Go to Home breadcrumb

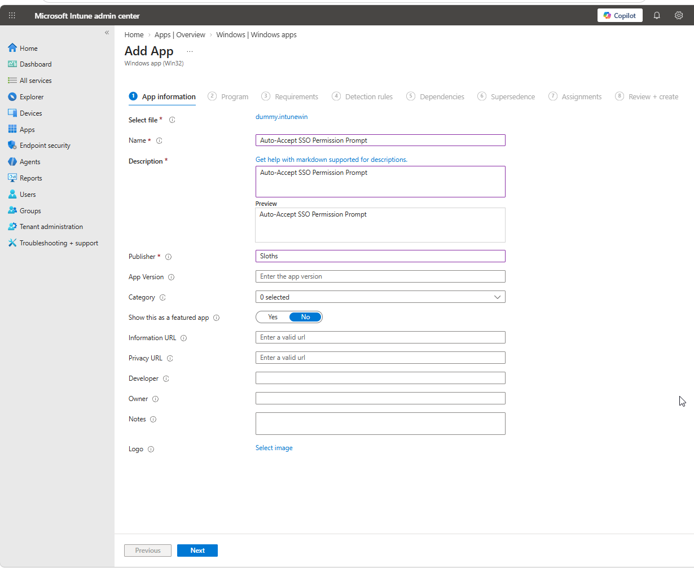coord(134,35)
